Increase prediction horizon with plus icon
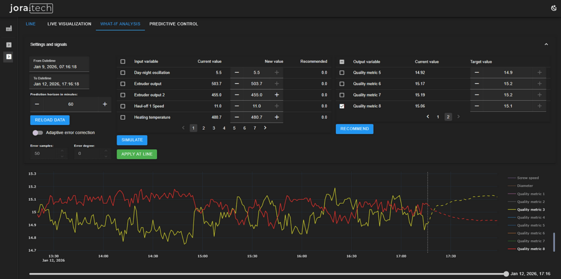The image size is (561, 279). [x=105, y=104]
